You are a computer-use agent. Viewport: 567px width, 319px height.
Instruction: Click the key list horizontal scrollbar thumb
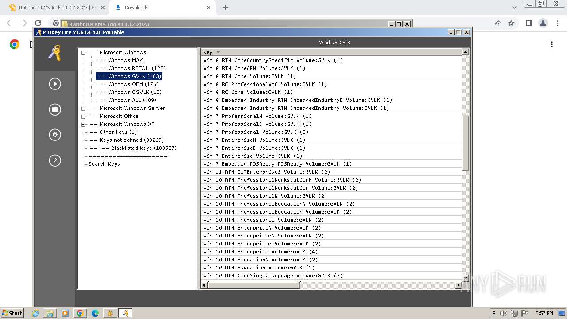(x=254, y=285)
